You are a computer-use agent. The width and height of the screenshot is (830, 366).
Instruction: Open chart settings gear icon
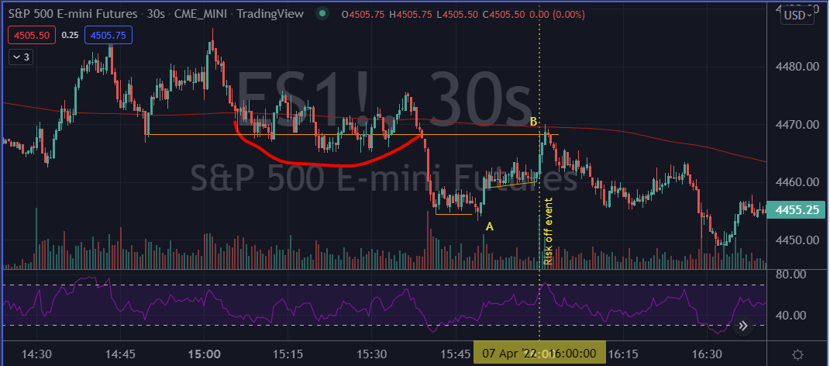[x=797, y=354]
